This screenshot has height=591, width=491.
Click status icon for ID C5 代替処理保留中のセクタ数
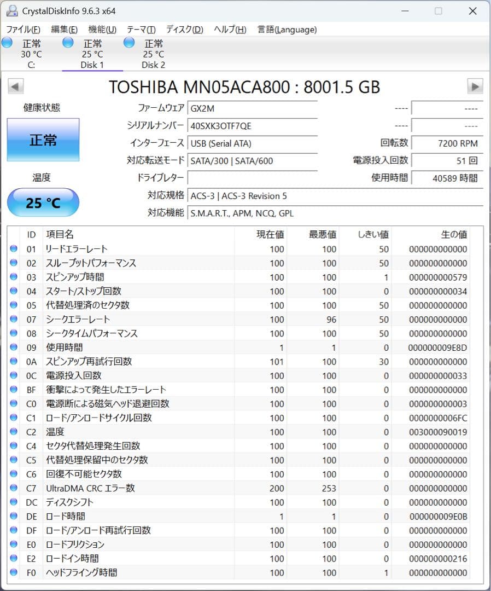(14, 460)
